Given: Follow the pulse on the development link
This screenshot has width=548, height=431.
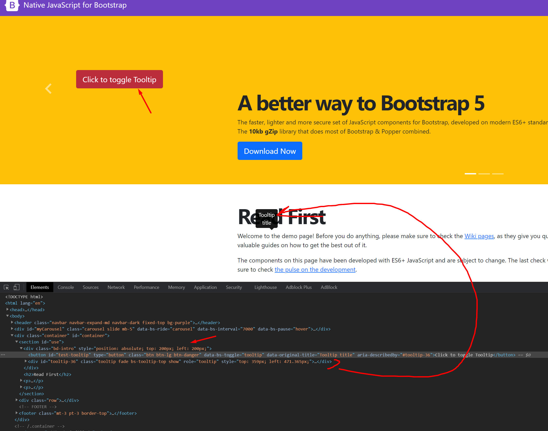Looking at the screenshot, I should (315, 269).
